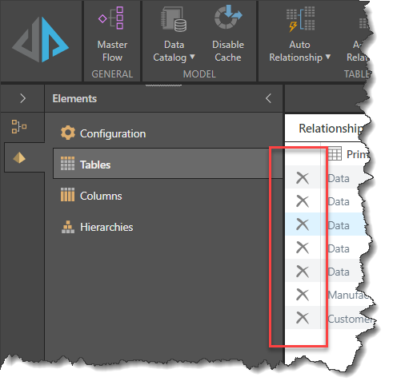Select the diamond model sidebar icon
Screen dimensions: 393x389
[19, 157]
